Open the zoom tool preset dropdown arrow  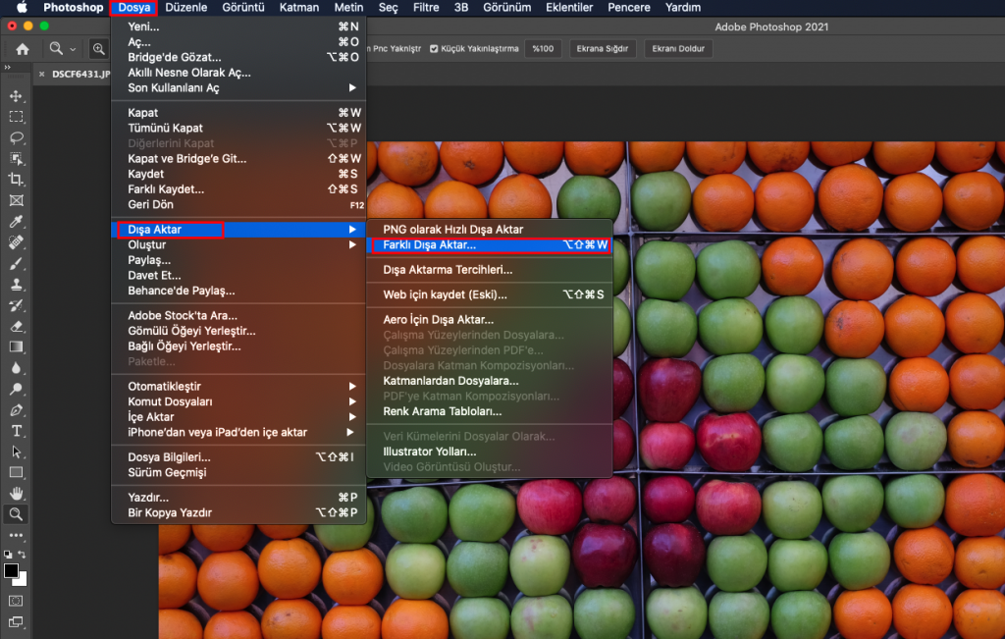coord(73,49)
